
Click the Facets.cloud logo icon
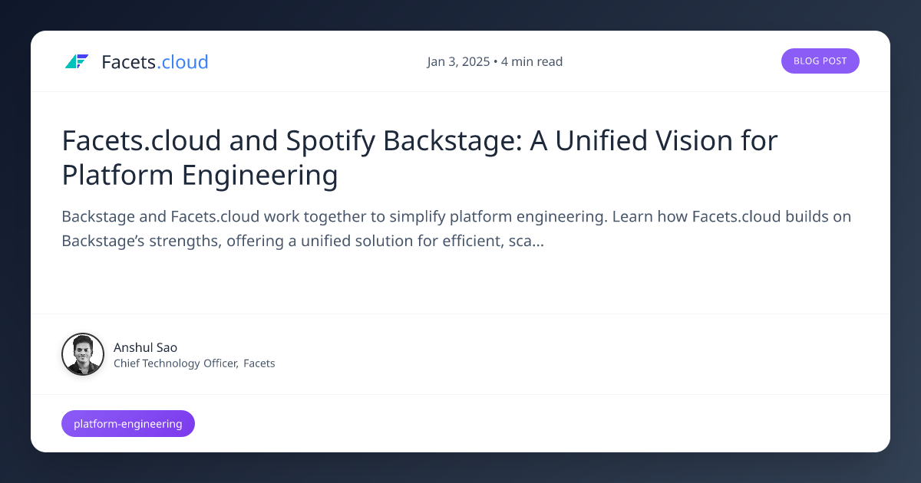pos(78,61)
